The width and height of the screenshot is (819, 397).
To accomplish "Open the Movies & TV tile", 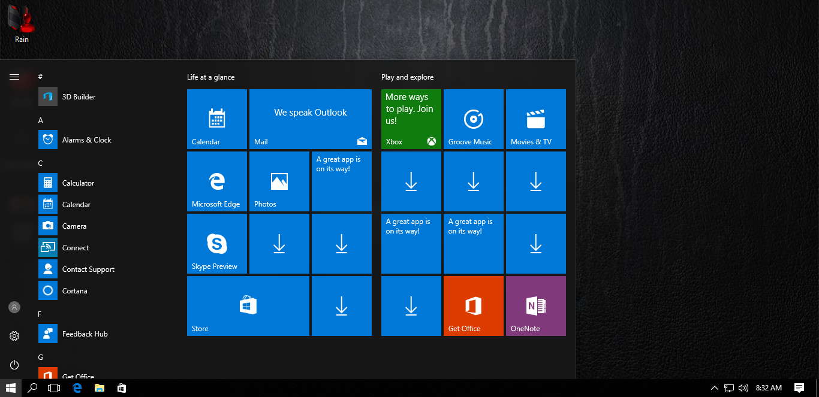I will 536,119.
